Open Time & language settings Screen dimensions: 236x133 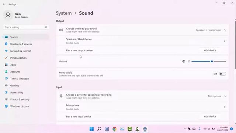[26, 79]
